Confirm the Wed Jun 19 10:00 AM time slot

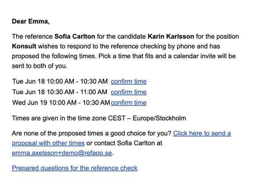(x=129, y=103)
